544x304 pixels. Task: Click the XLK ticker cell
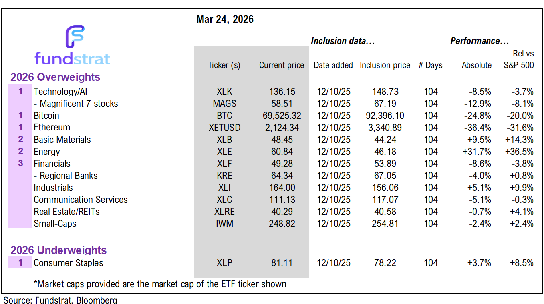coord(224,92)
